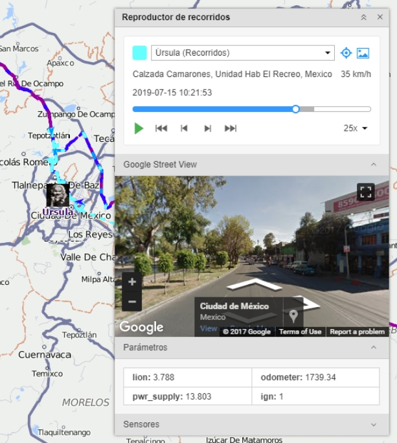397x443 pixels.
Task: Collapse the Google Street View section
Action: [x=374, y=165]
